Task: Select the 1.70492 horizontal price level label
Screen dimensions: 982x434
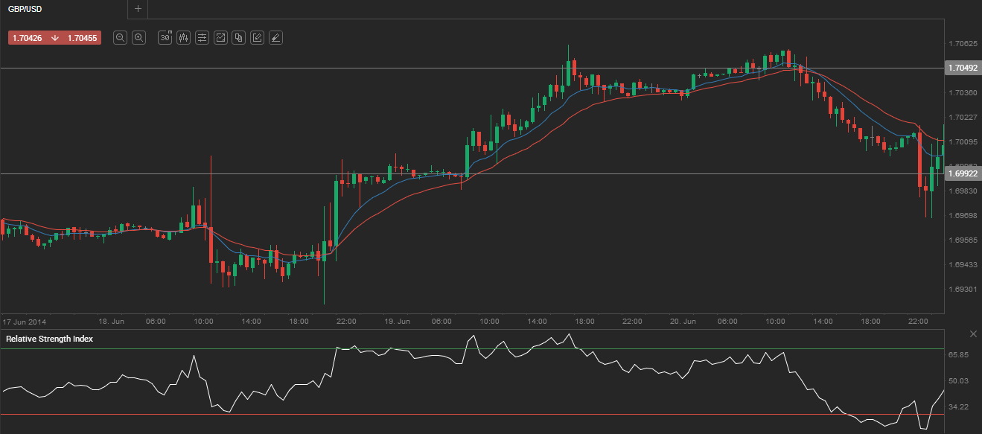Action: point(962,68)
